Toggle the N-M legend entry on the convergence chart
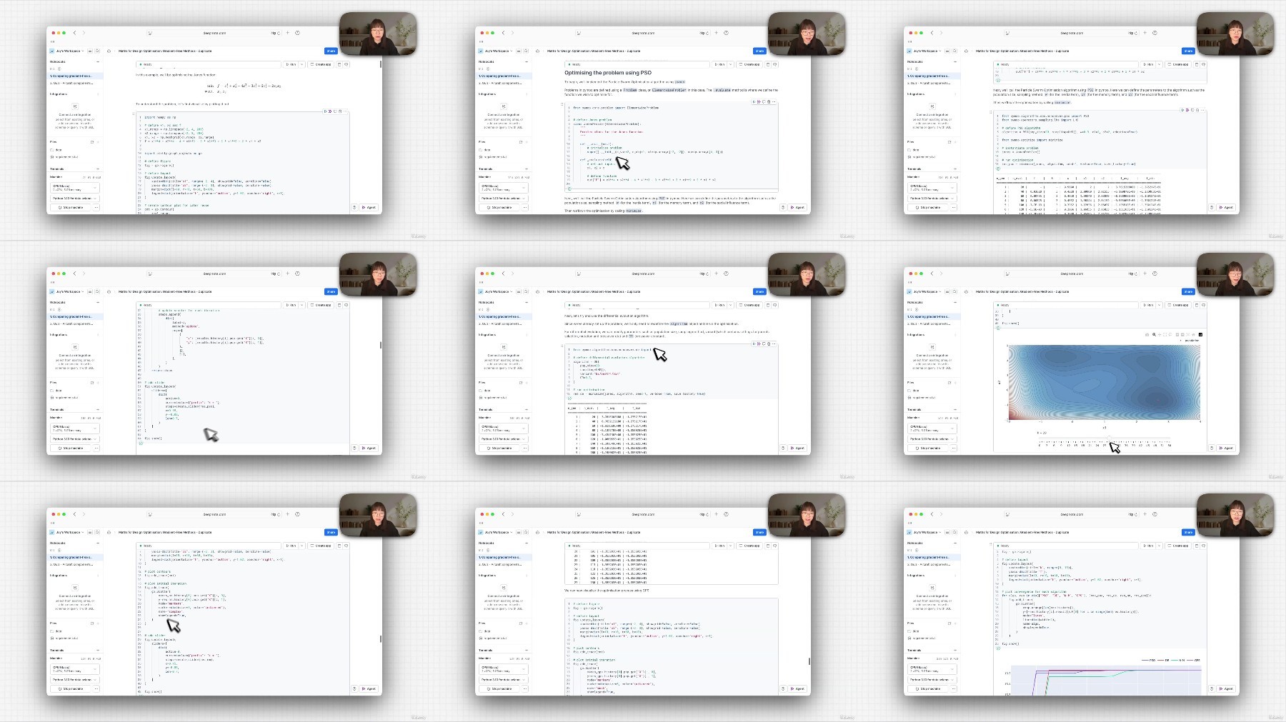 point(1177,660)
